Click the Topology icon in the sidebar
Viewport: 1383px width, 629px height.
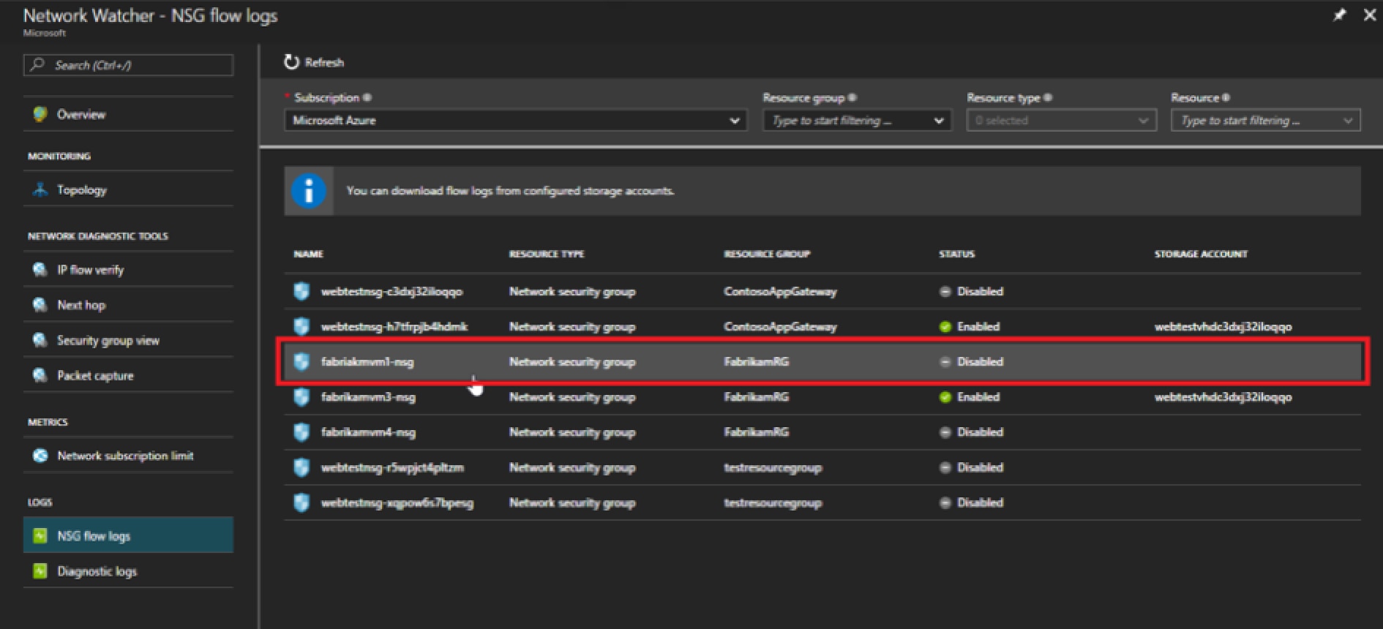point(40,189)
